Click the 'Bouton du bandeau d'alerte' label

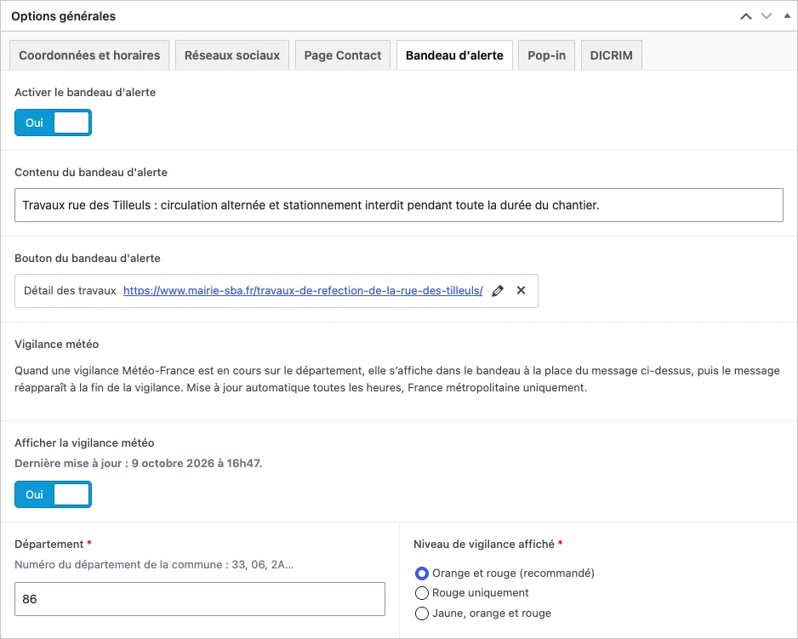[88, 258]
